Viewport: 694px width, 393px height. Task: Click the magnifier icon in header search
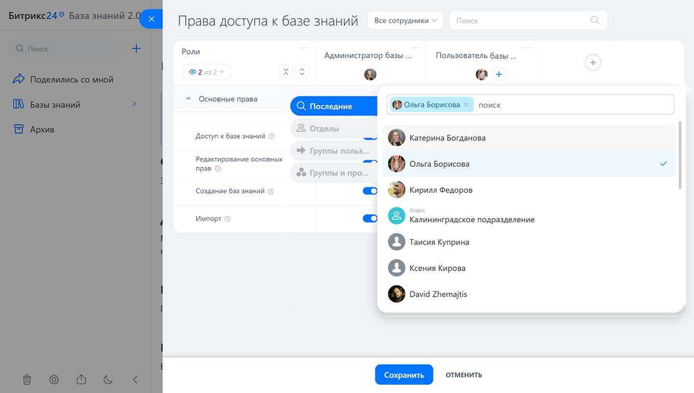click(595, 20)
